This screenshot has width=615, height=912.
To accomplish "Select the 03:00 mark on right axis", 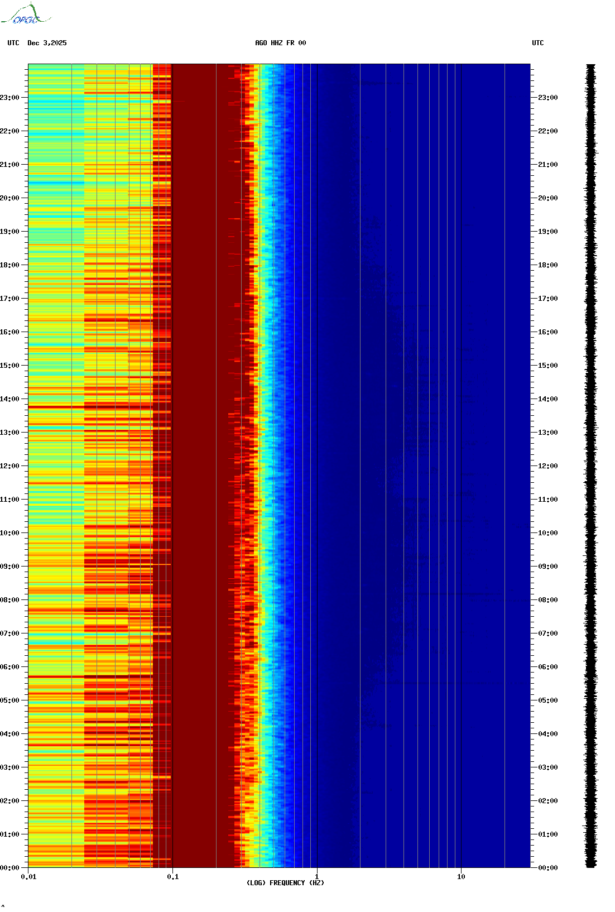I will point(547,767).
